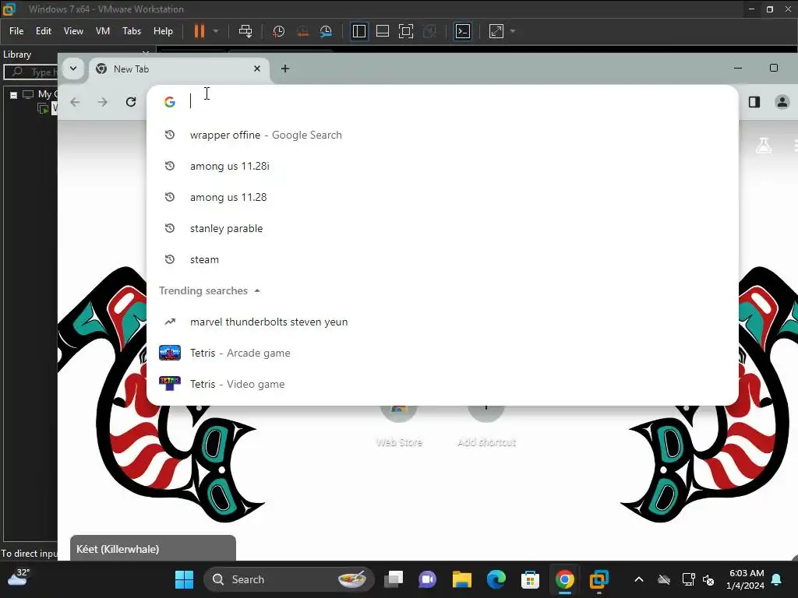Open a new Chrome tab with plus

click(285, 69)
